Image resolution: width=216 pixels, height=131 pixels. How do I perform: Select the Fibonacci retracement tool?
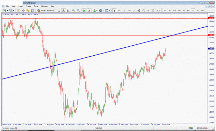click(x=143, y=10)
